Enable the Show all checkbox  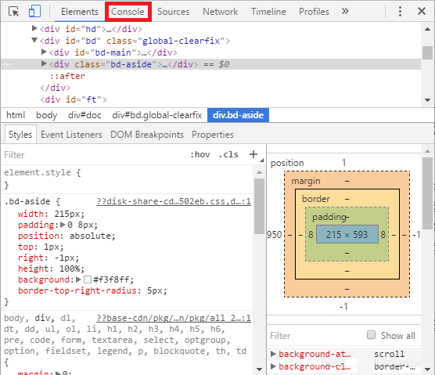coord(371,335)
